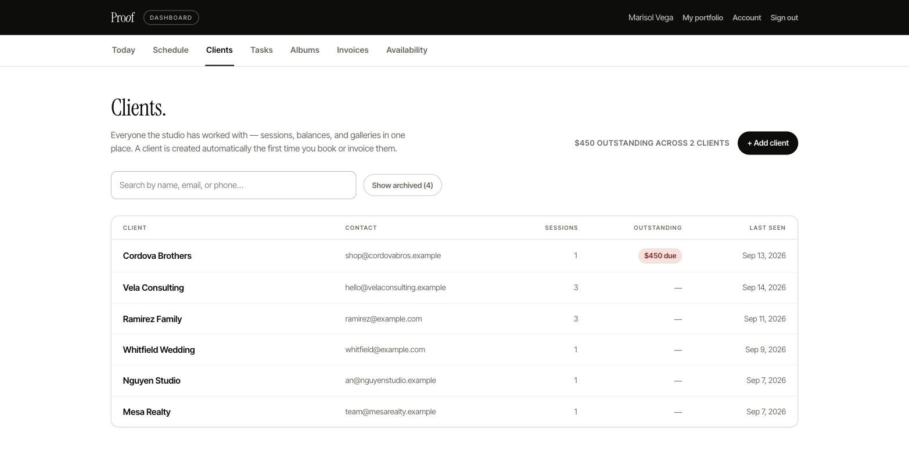
Task: Click whitfield@example.com email
Action: 385,350
